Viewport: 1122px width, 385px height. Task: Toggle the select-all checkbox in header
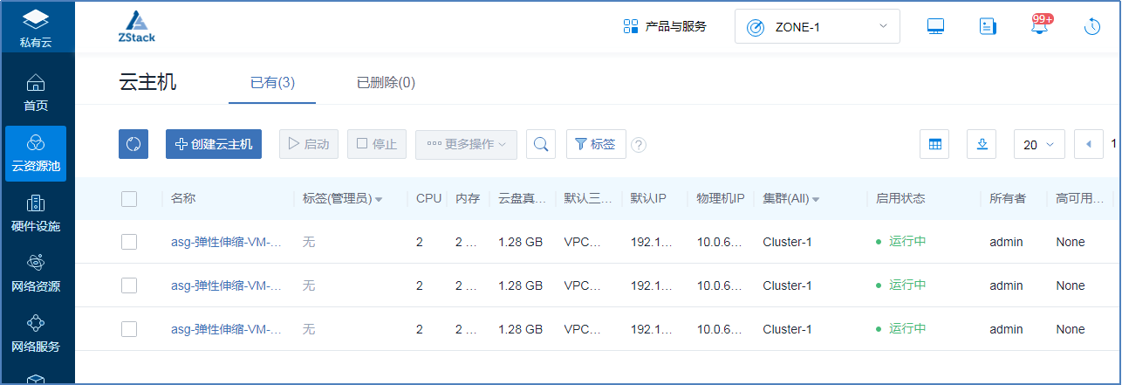(129, 198)
